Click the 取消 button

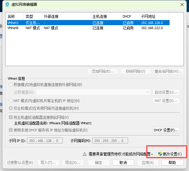pyautogui.click(x=123, y=163)
